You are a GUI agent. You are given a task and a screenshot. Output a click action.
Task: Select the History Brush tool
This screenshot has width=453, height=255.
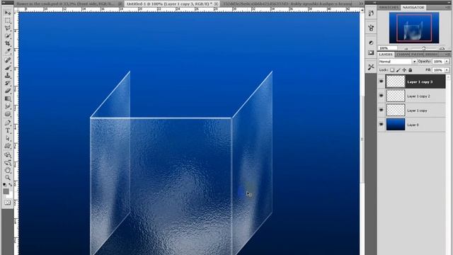pyautogui.click(x=8, y=84)
